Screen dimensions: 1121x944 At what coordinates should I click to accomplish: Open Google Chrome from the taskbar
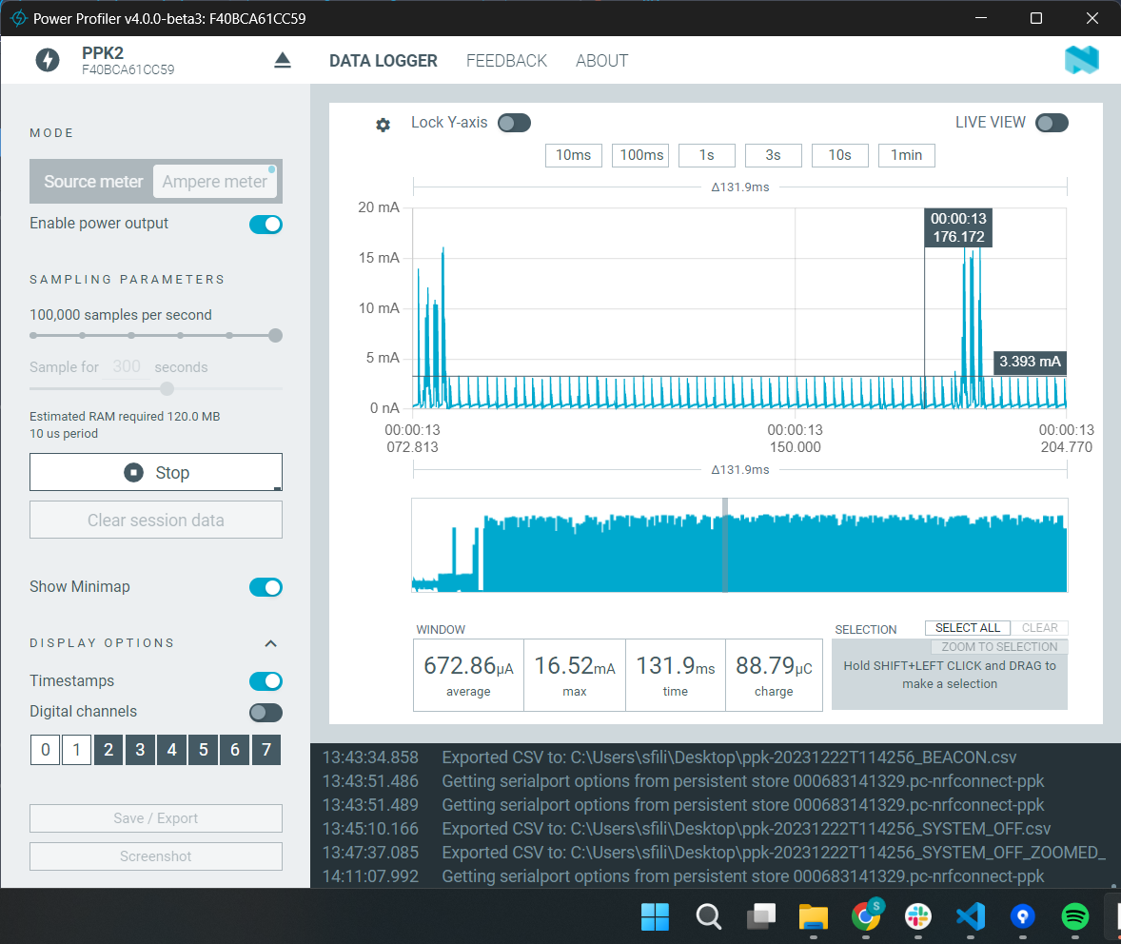click(x=866, y=916)
